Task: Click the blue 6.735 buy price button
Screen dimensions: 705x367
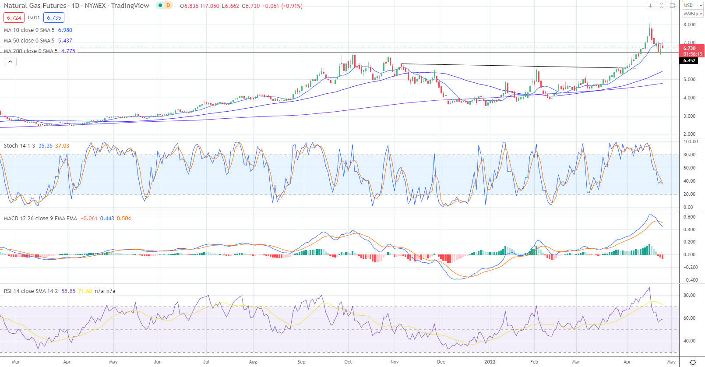Action: (54, 18)
